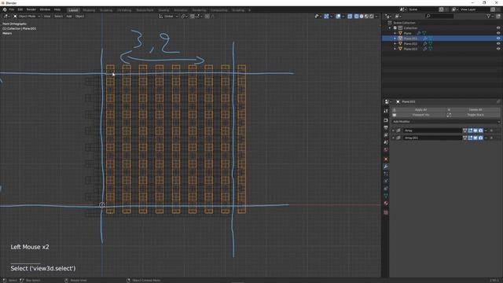Hide Plane.003 via its eye icon
The height and width of the screenshot is (283, 503).
coord(498,49)
